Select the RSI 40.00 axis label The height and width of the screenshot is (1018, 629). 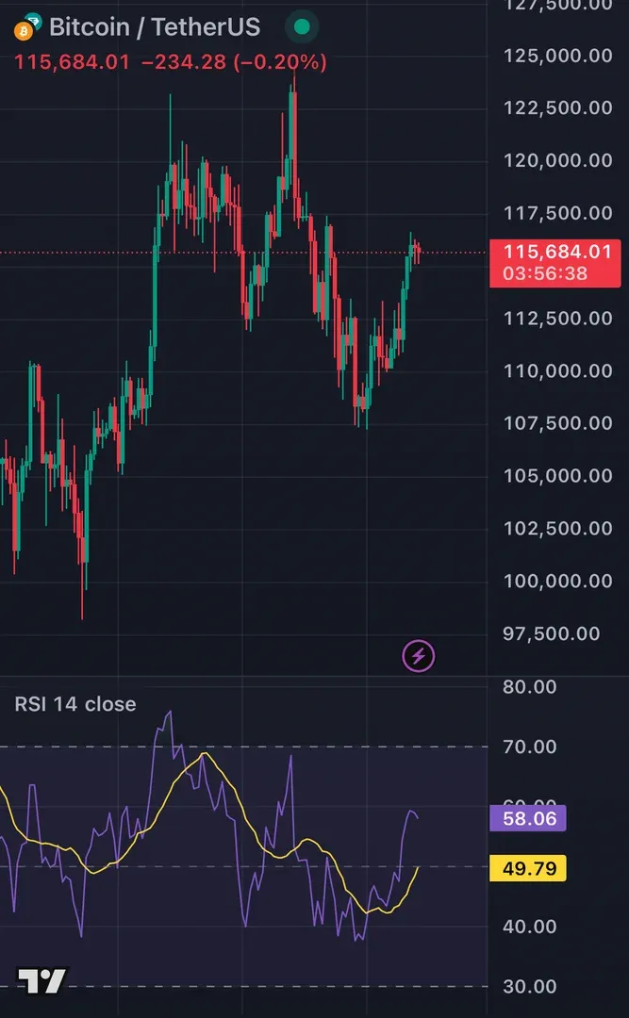(530, 926)
